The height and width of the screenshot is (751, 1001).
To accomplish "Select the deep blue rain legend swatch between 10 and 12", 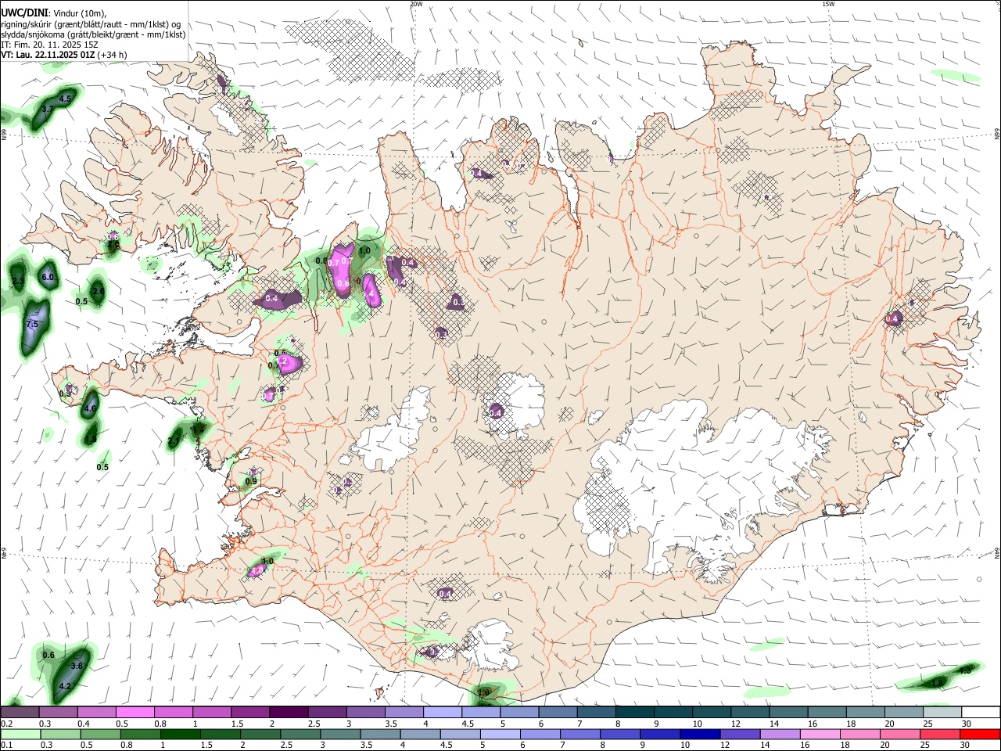I will click(x=698, y=735).
